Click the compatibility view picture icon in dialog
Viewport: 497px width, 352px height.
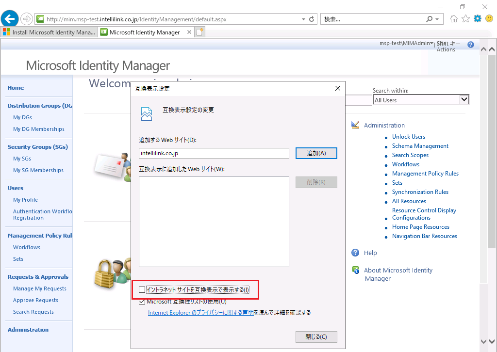point(147,114)
